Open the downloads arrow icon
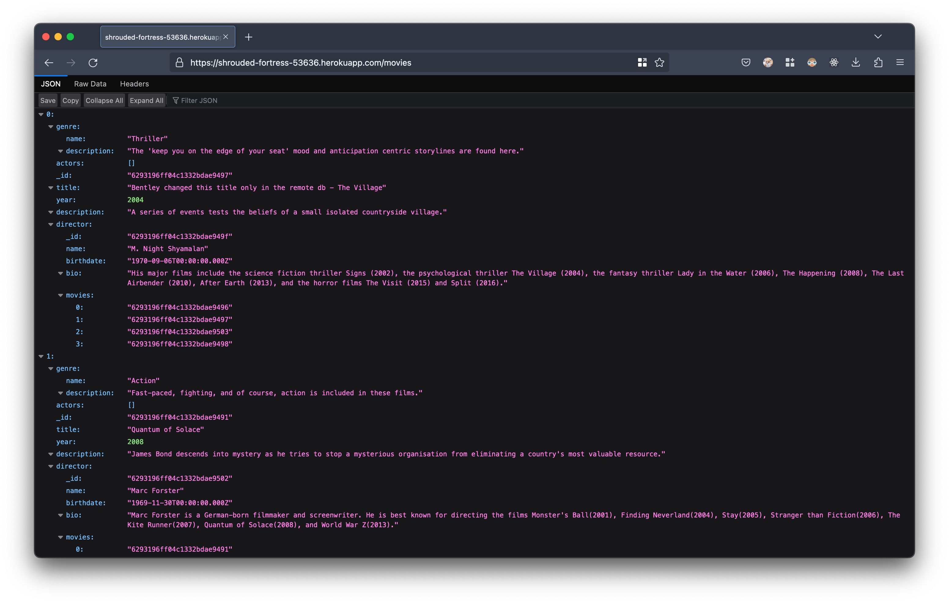This screenshot has height=603, width=949. pyautogui.click(x=855, y=63)
